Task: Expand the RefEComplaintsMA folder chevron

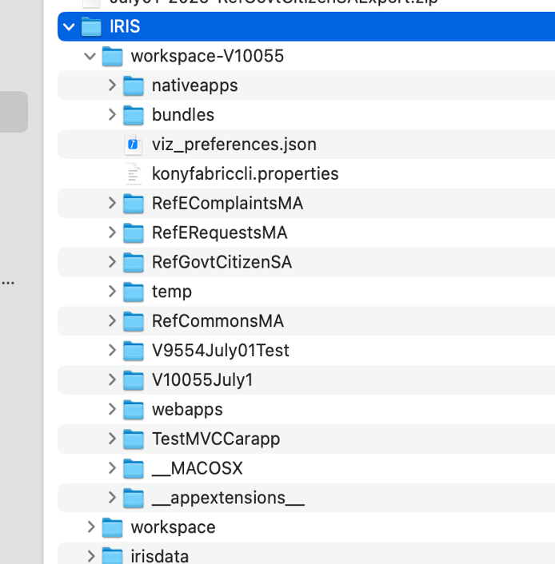Action: pos(112,203)
